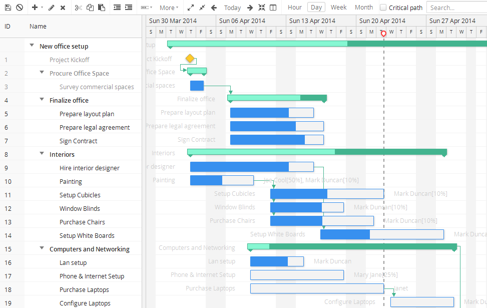This screenshot has width=487, height=308.
Task: Select the Hire interior designer row
Action: click(x=71, y=168)
